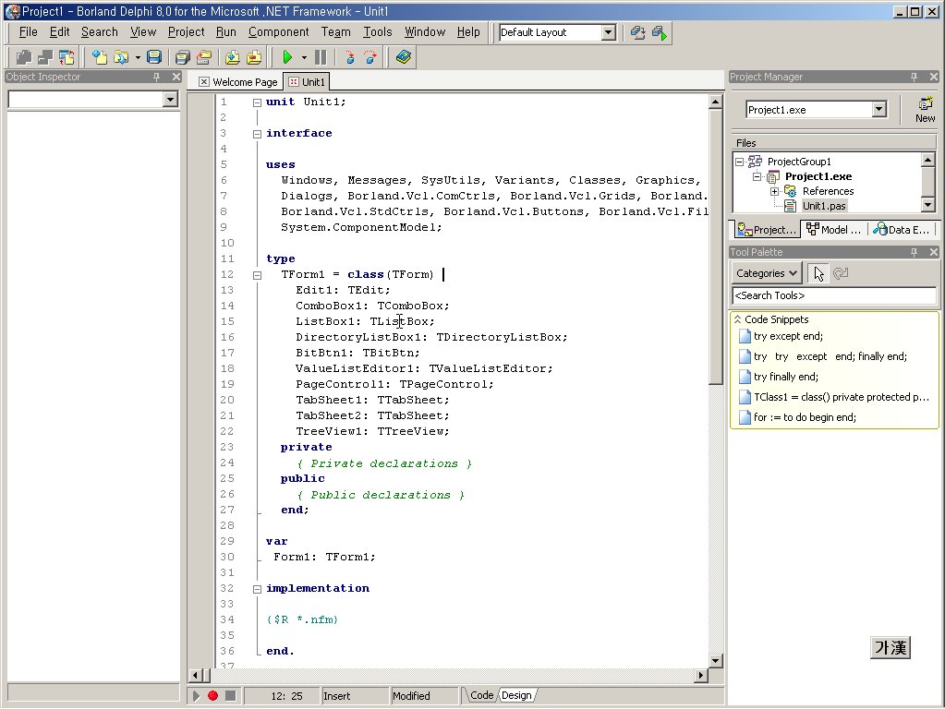Click the red record macro button
This screenshot has height=709, width=945.
click(x=212, y=695)
